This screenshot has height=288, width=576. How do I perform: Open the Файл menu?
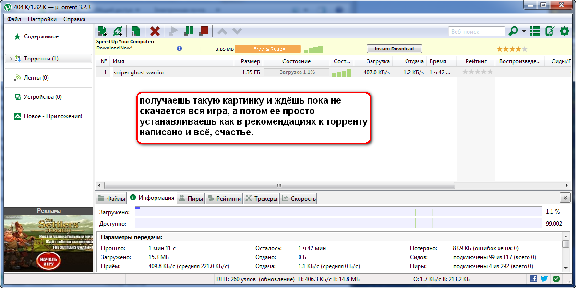click(x=14, y=19)
